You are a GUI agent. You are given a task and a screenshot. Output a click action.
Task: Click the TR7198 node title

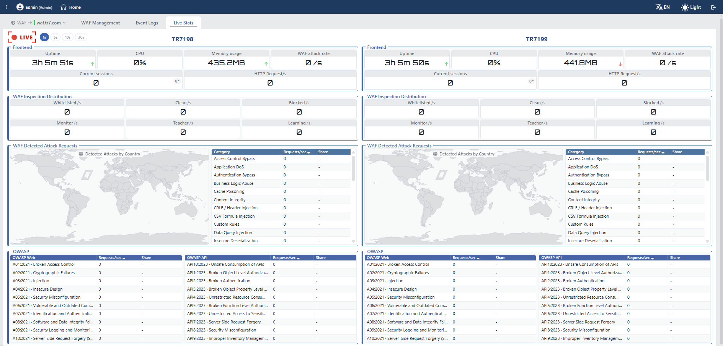[x=183, y=39]
